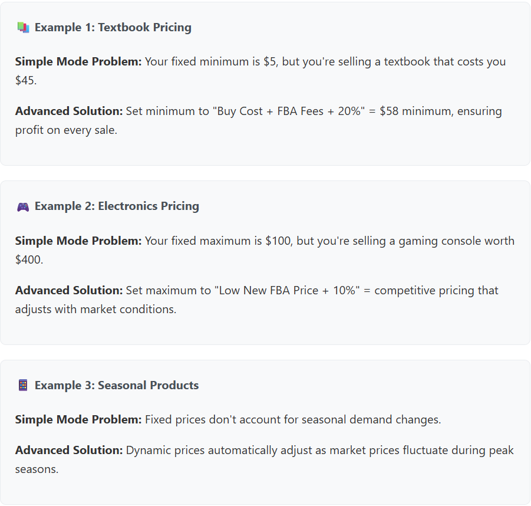Click Simple Mode Problem label in electronics example
The width and height of the screenshot is (531, 506).
tap(78, 241)
